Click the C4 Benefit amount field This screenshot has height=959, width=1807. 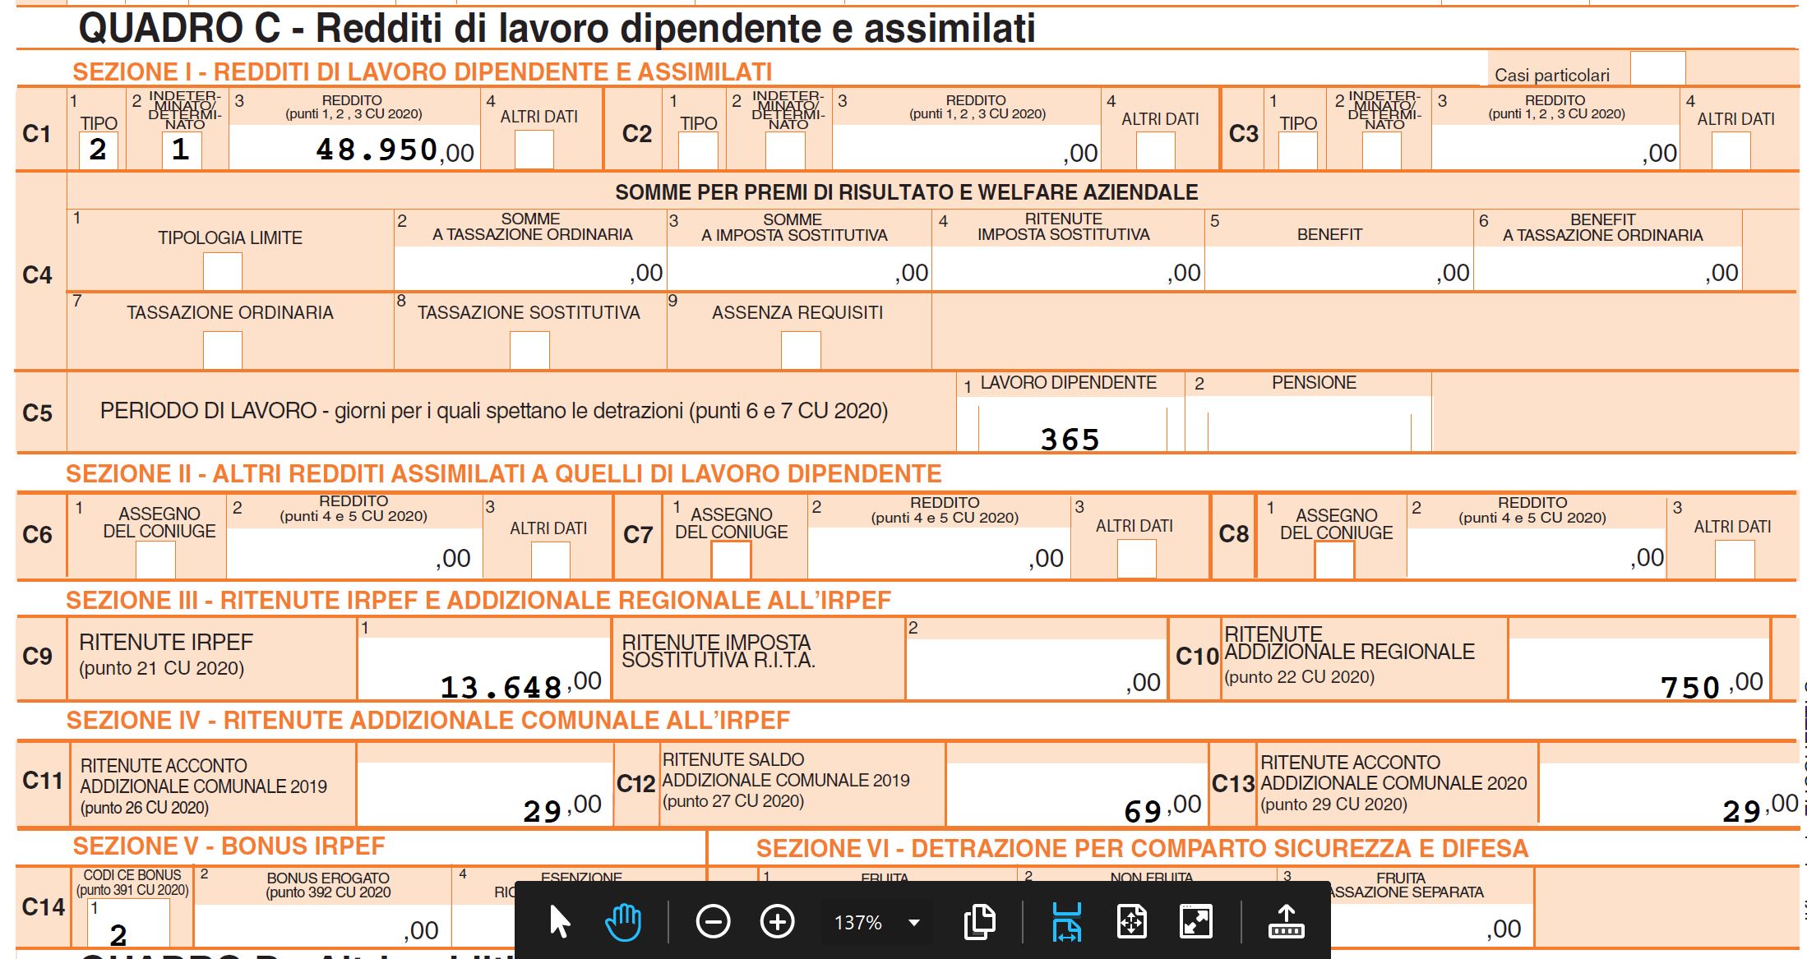click(x=1339, y=269)
